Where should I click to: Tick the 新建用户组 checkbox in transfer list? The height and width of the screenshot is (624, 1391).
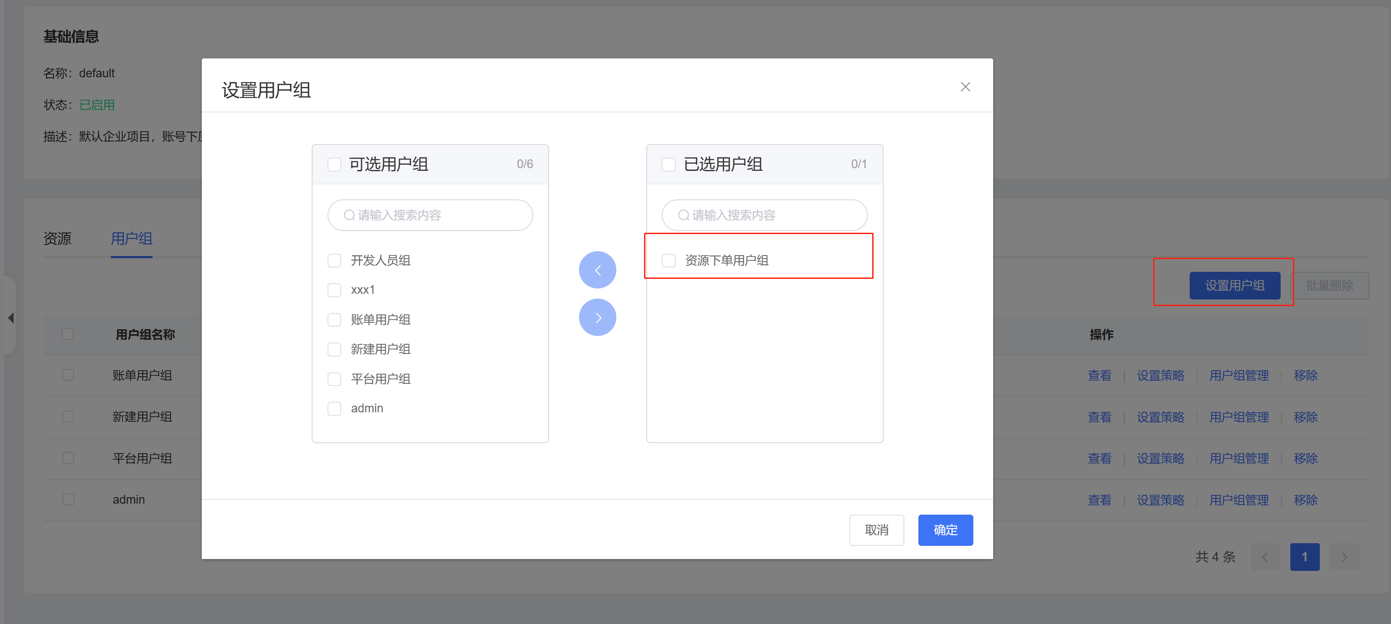click(334, 350)
